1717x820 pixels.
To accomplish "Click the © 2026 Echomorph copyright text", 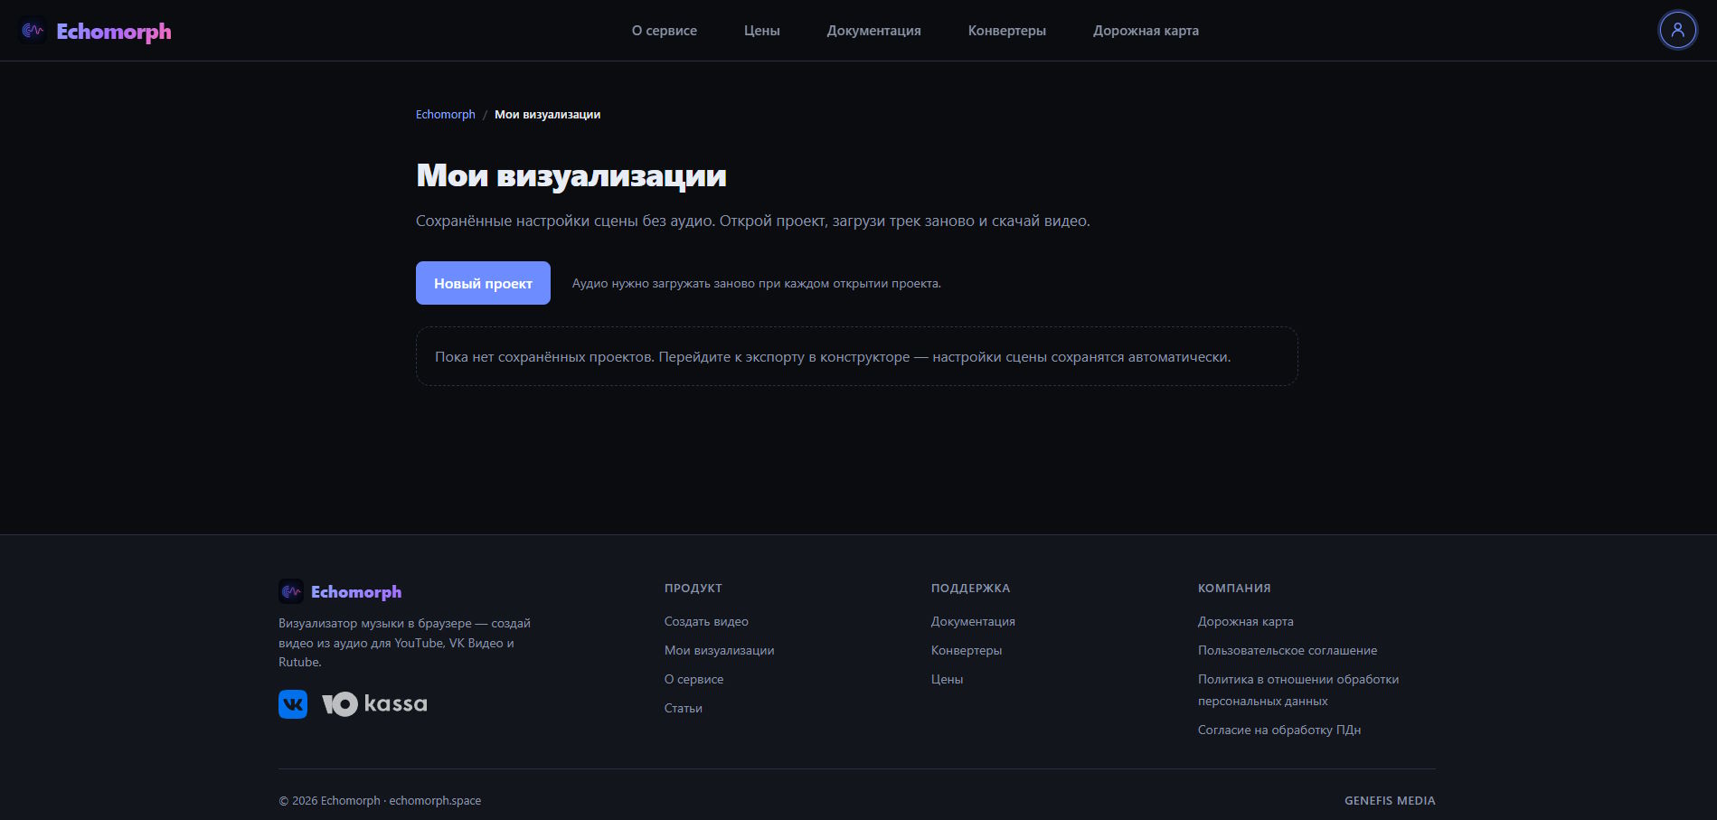I will (380, 800).
